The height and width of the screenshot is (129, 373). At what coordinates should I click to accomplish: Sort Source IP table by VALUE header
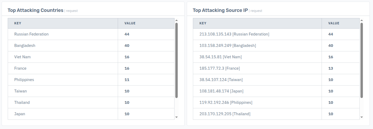coord(334,23)
